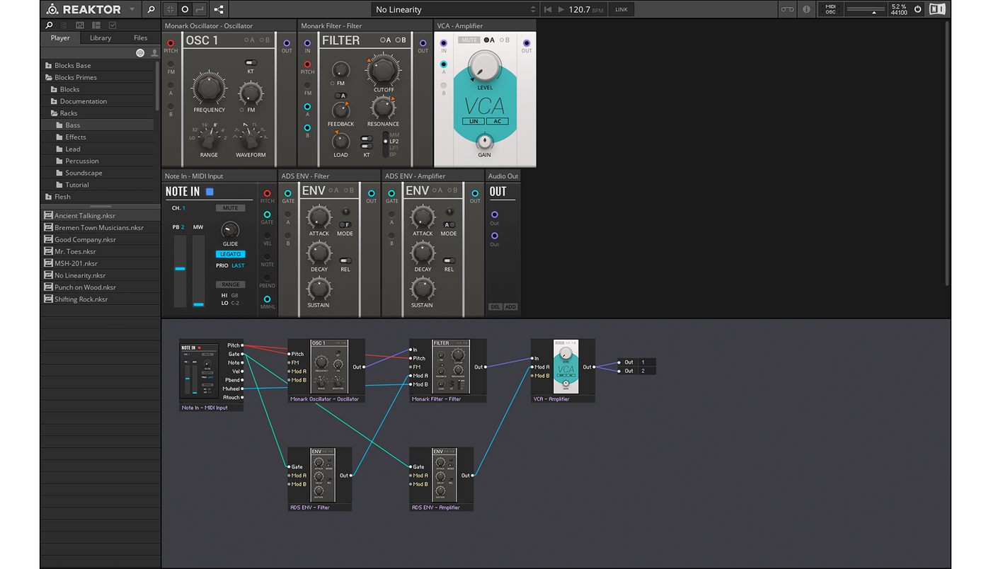Click the RANGE button on Note In
Viewport: 991px width, 569px height.
pos(230,284)
